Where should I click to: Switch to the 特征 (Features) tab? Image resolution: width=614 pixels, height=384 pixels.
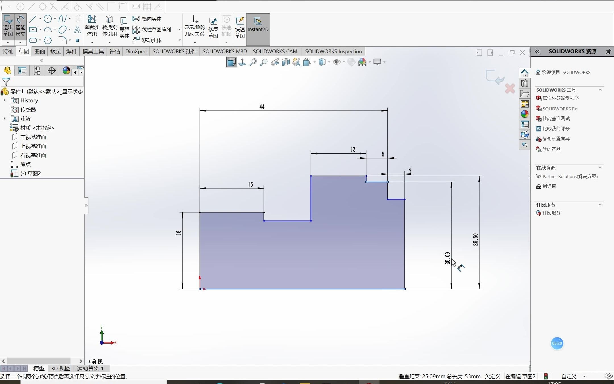[x=8, y=51]
